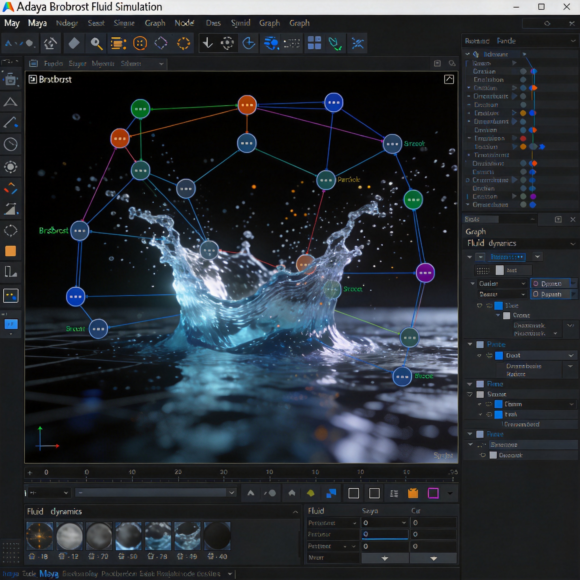Switch to the Mexrter viewport tab
This screenshot has height=580, width=580.
103,63
